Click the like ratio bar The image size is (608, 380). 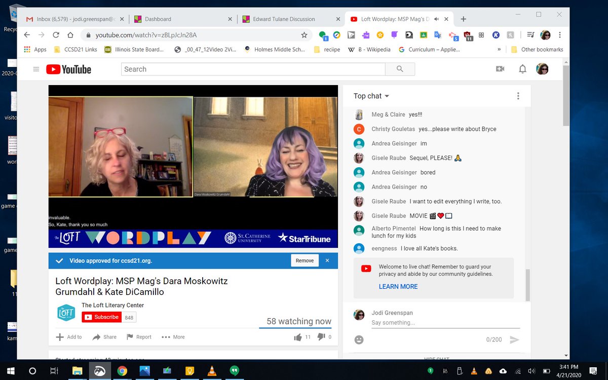[295, 328]
